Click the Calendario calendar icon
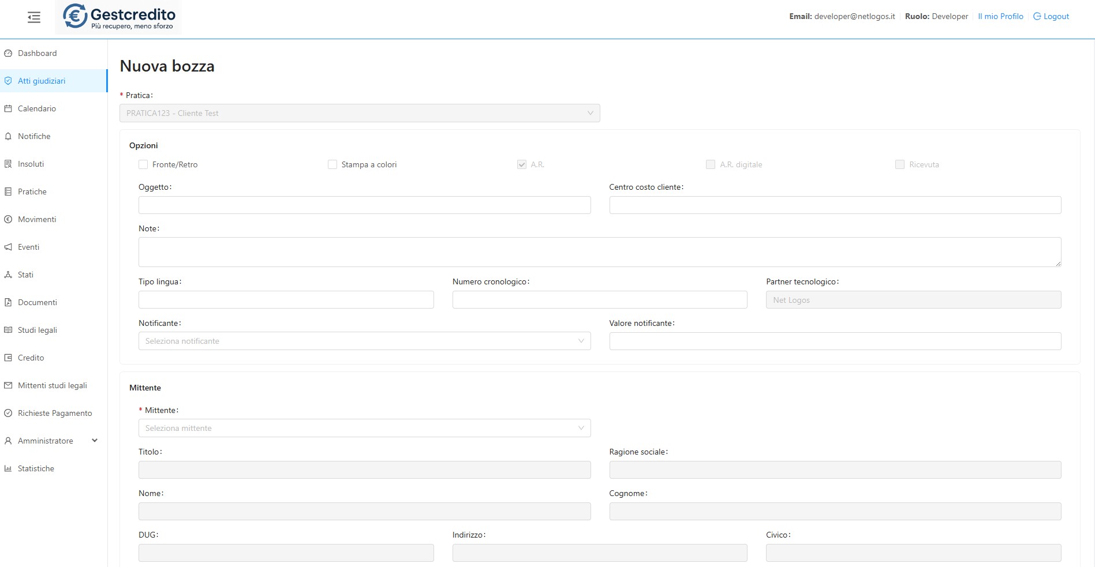The width and height of the screenshot is (1095, 567). (8, 108)
